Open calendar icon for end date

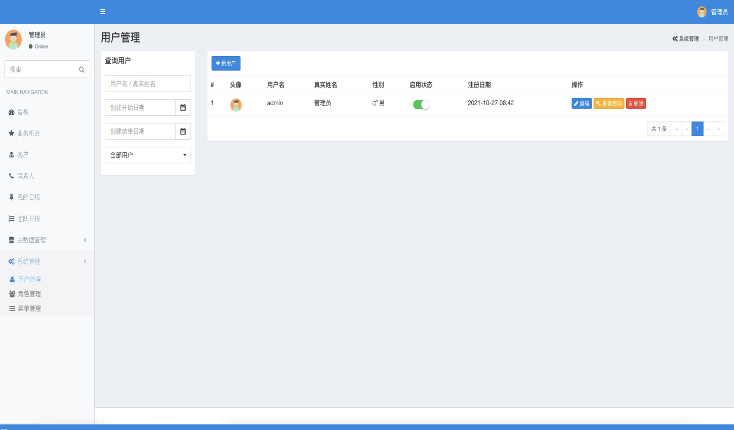pyautogui.click(x=183, y=131)
